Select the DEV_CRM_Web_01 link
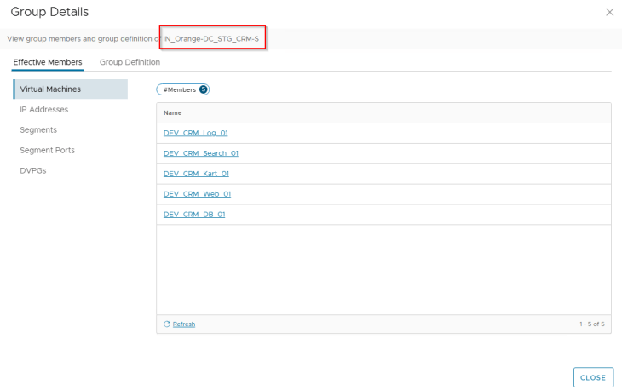Image resolution: width=622 pixels, height=390 pixels. [x=197, y=194]
